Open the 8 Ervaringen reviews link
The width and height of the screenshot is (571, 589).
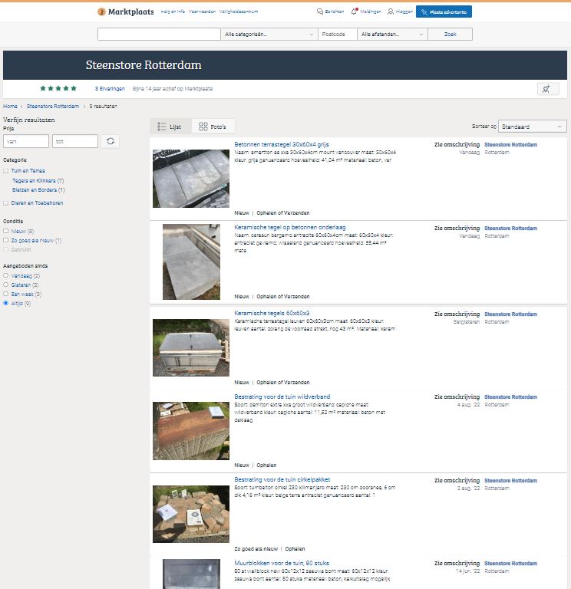[110, 89]
